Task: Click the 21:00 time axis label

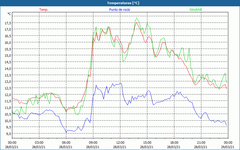Action: coord(201,143)
